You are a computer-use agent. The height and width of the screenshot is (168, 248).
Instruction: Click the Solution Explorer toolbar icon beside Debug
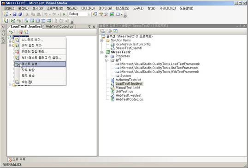click(95, 14)
